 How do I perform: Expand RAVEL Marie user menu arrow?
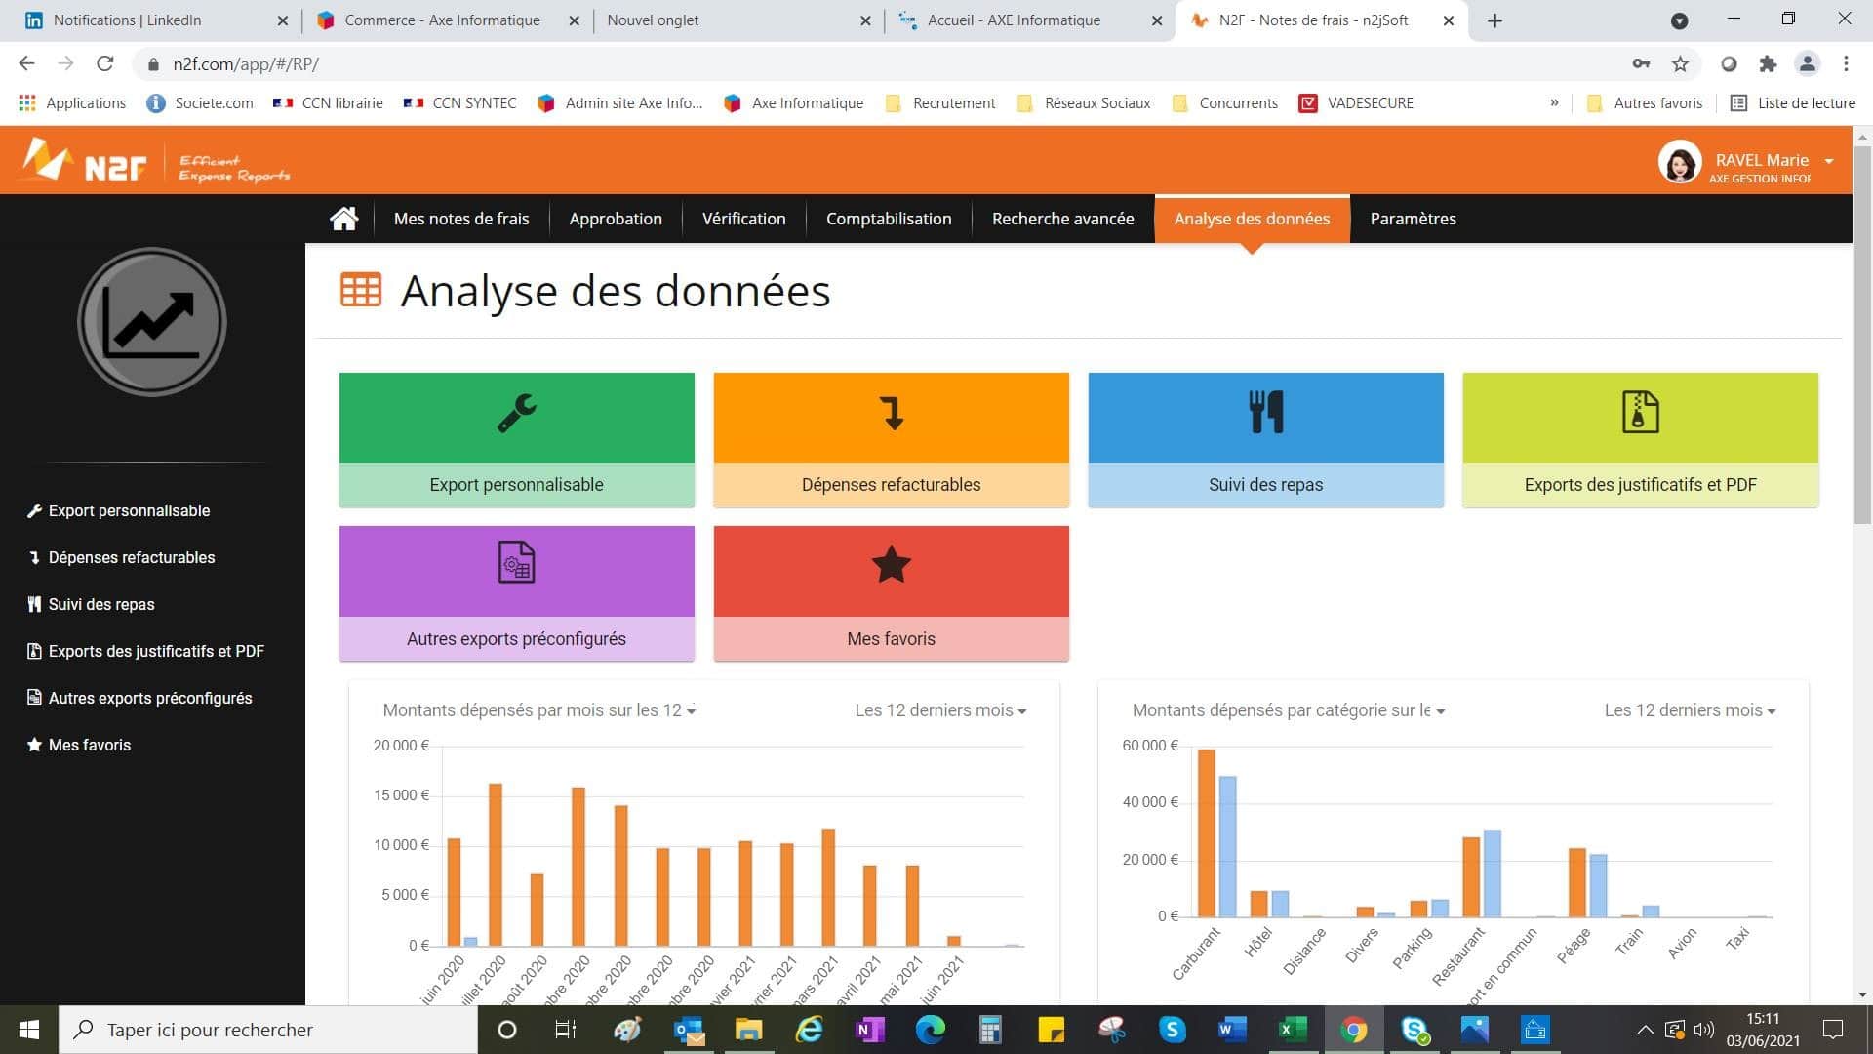tap(1829, 161)
